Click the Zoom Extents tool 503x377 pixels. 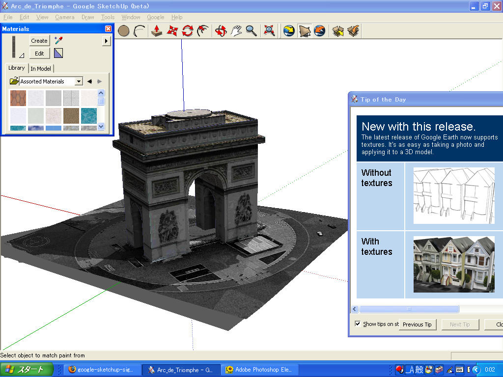(269, 31)
